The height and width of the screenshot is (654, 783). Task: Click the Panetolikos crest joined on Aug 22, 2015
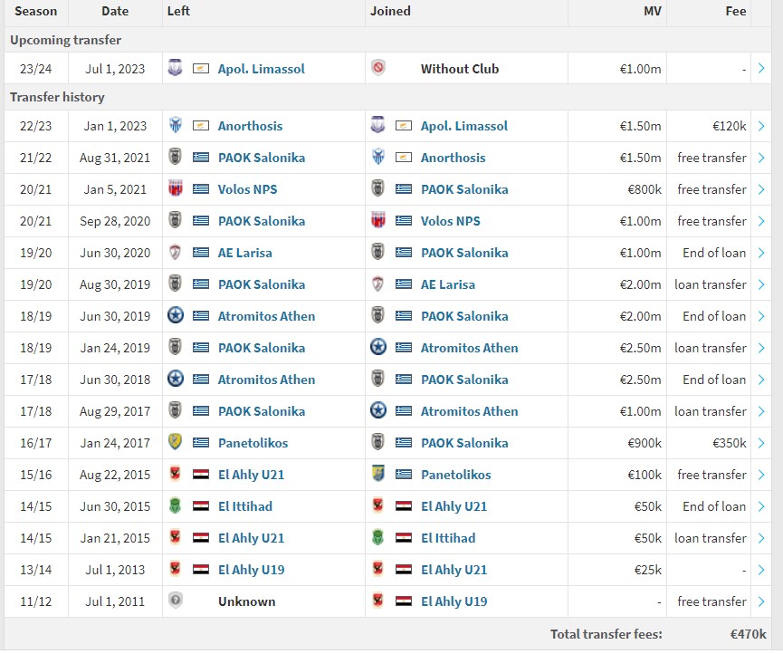(x=378, y=474)
